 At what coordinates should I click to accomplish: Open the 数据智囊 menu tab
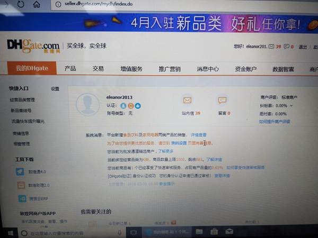(x=283, y=69)
